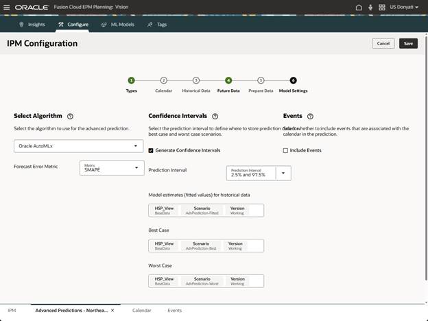This screenshot has height=321, width=428.
Task: Click help icon beside Events heading
Action: coord(310,117)
